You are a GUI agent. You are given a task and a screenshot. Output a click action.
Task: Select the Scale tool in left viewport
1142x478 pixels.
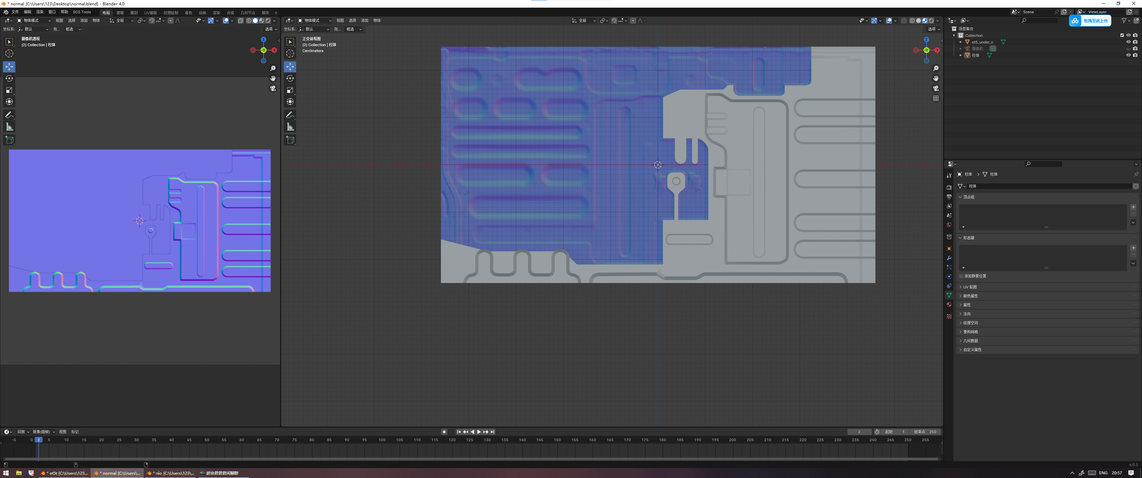[x=9, y=90]
